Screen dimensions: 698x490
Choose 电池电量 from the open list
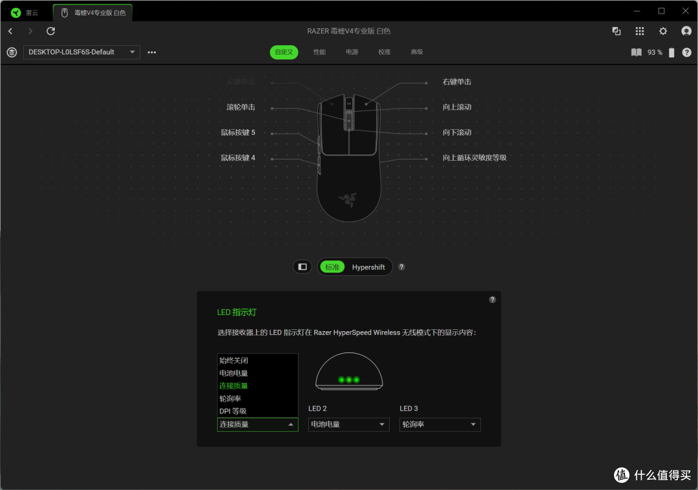257,373
